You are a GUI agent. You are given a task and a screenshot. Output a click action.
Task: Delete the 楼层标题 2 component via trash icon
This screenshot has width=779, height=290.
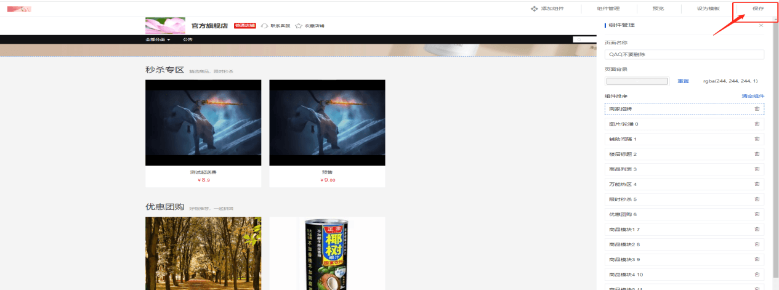coord(757,154)
